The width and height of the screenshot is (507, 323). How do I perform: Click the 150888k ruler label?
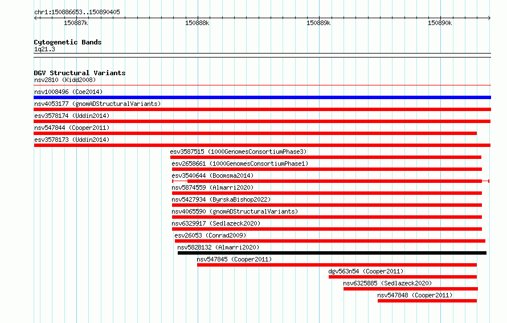(x=197, y=23)
